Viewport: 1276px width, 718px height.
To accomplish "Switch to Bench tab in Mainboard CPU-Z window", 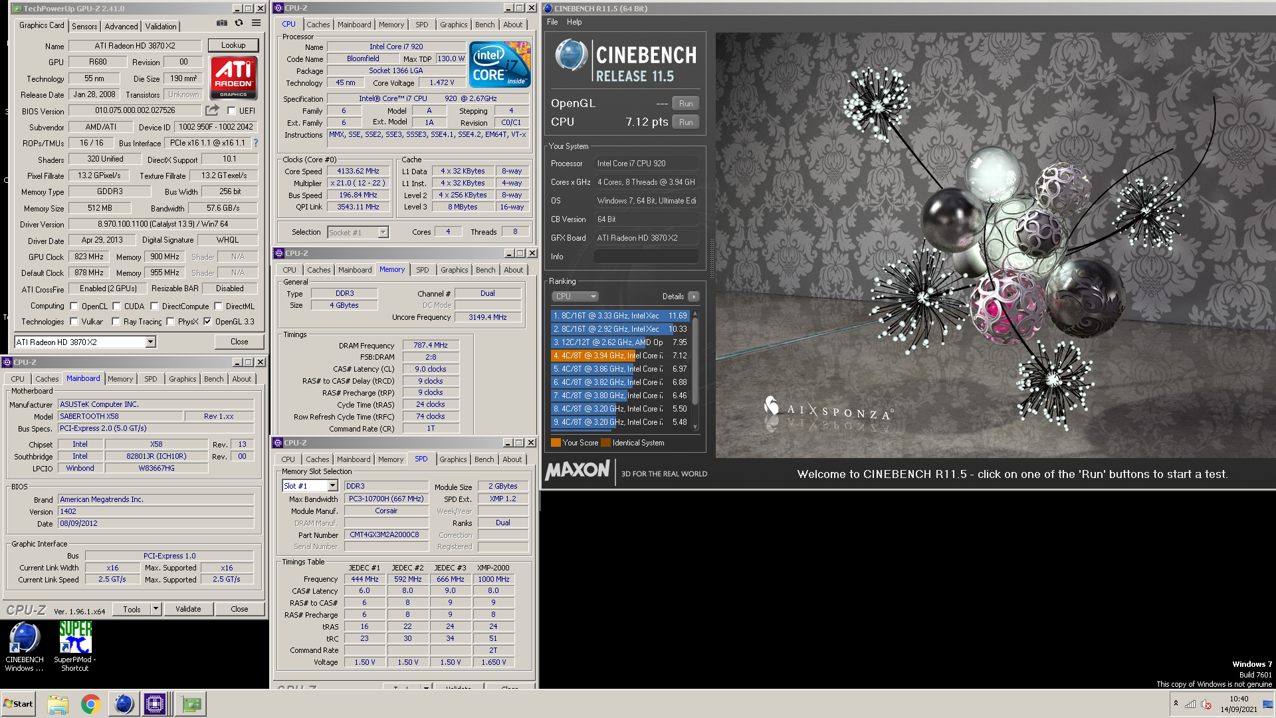I will 213,379.
